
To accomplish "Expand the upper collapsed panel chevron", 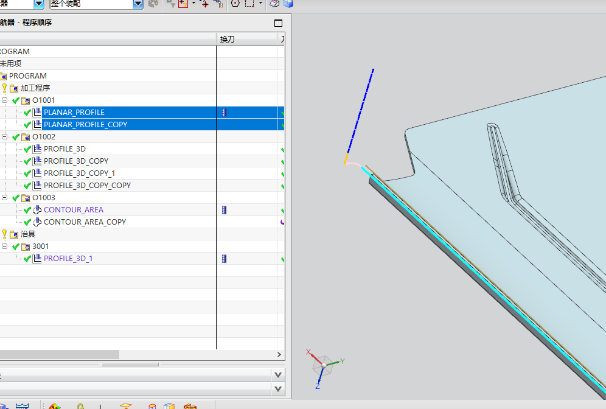I will click(x=278, y=375).
